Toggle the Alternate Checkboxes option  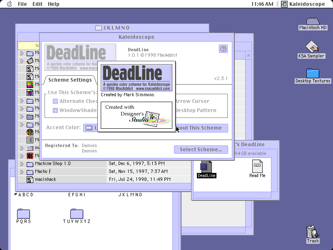(55, 101)
